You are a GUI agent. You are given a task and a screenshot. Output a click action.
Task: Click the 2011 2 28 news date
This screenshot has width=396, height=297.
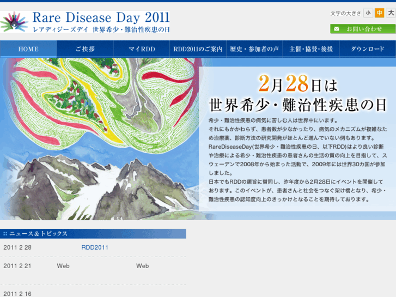(17, 247)
